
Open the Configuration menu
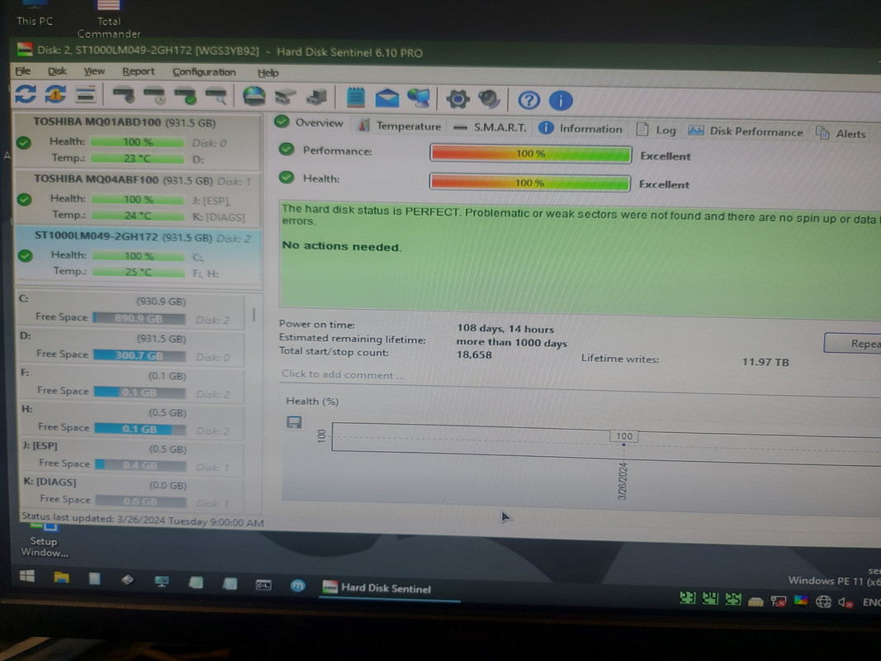pyautogui.click(x=204, y=73)
